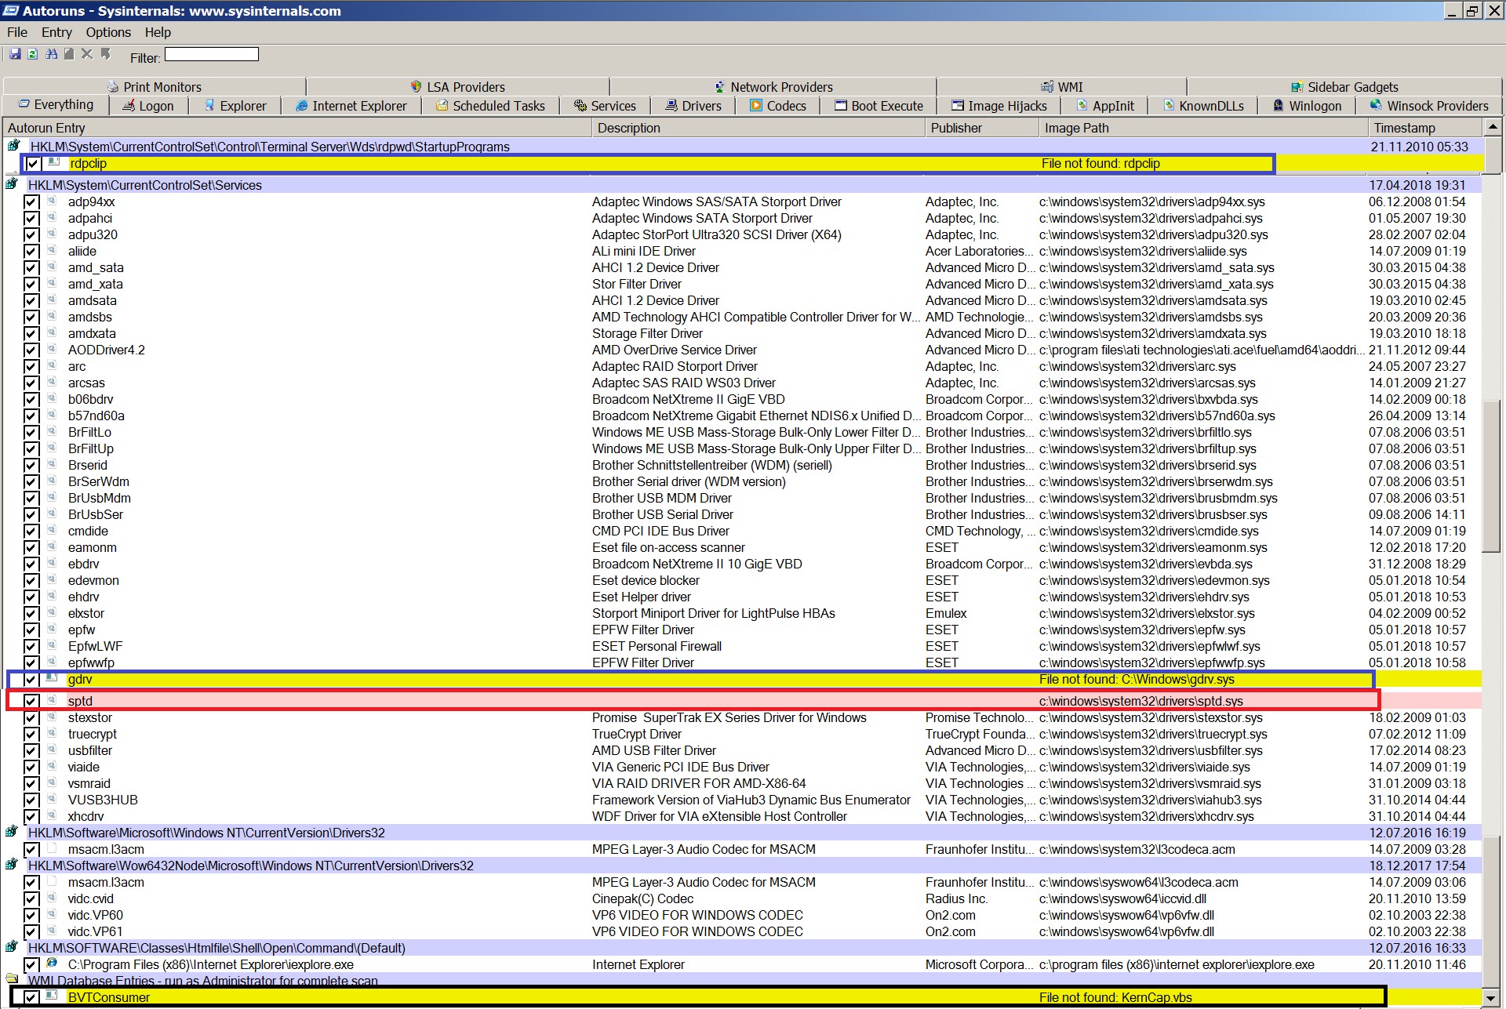Sort by the Publisher column header
Screen dimensions: 1506x1009
pyautogui.click(x=956, y=128)
